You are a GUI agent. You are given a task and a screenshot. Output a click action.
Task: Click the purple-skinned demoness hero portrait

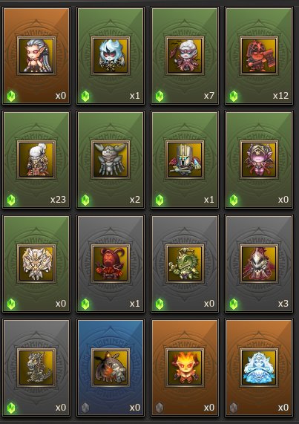(x=259, y=160)
